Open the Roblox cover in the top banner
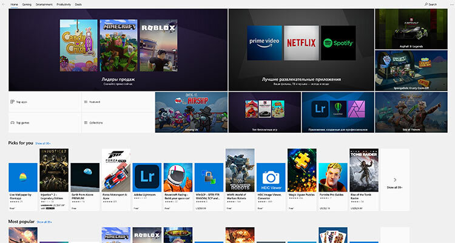The width and height of the screenshot is (455, 243). point(158,45)
